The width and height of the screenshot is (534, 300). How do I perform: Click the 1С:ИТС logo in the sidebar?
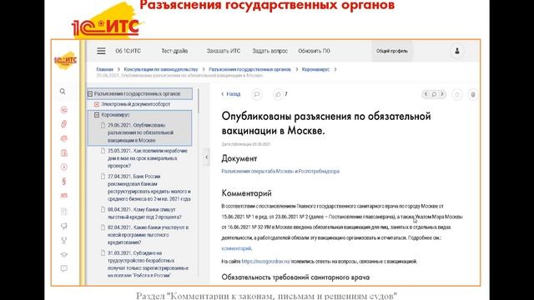pyautogui.click(x=65, y=60)
